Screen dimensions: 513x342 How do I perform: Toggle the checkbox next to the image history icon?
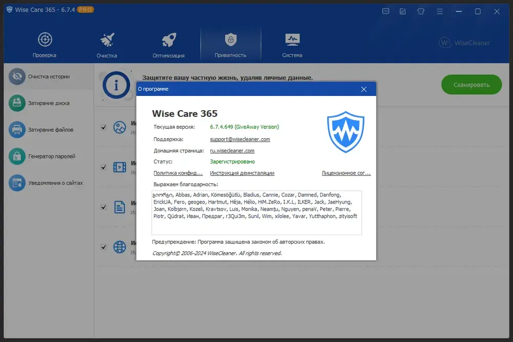(104, 127)
